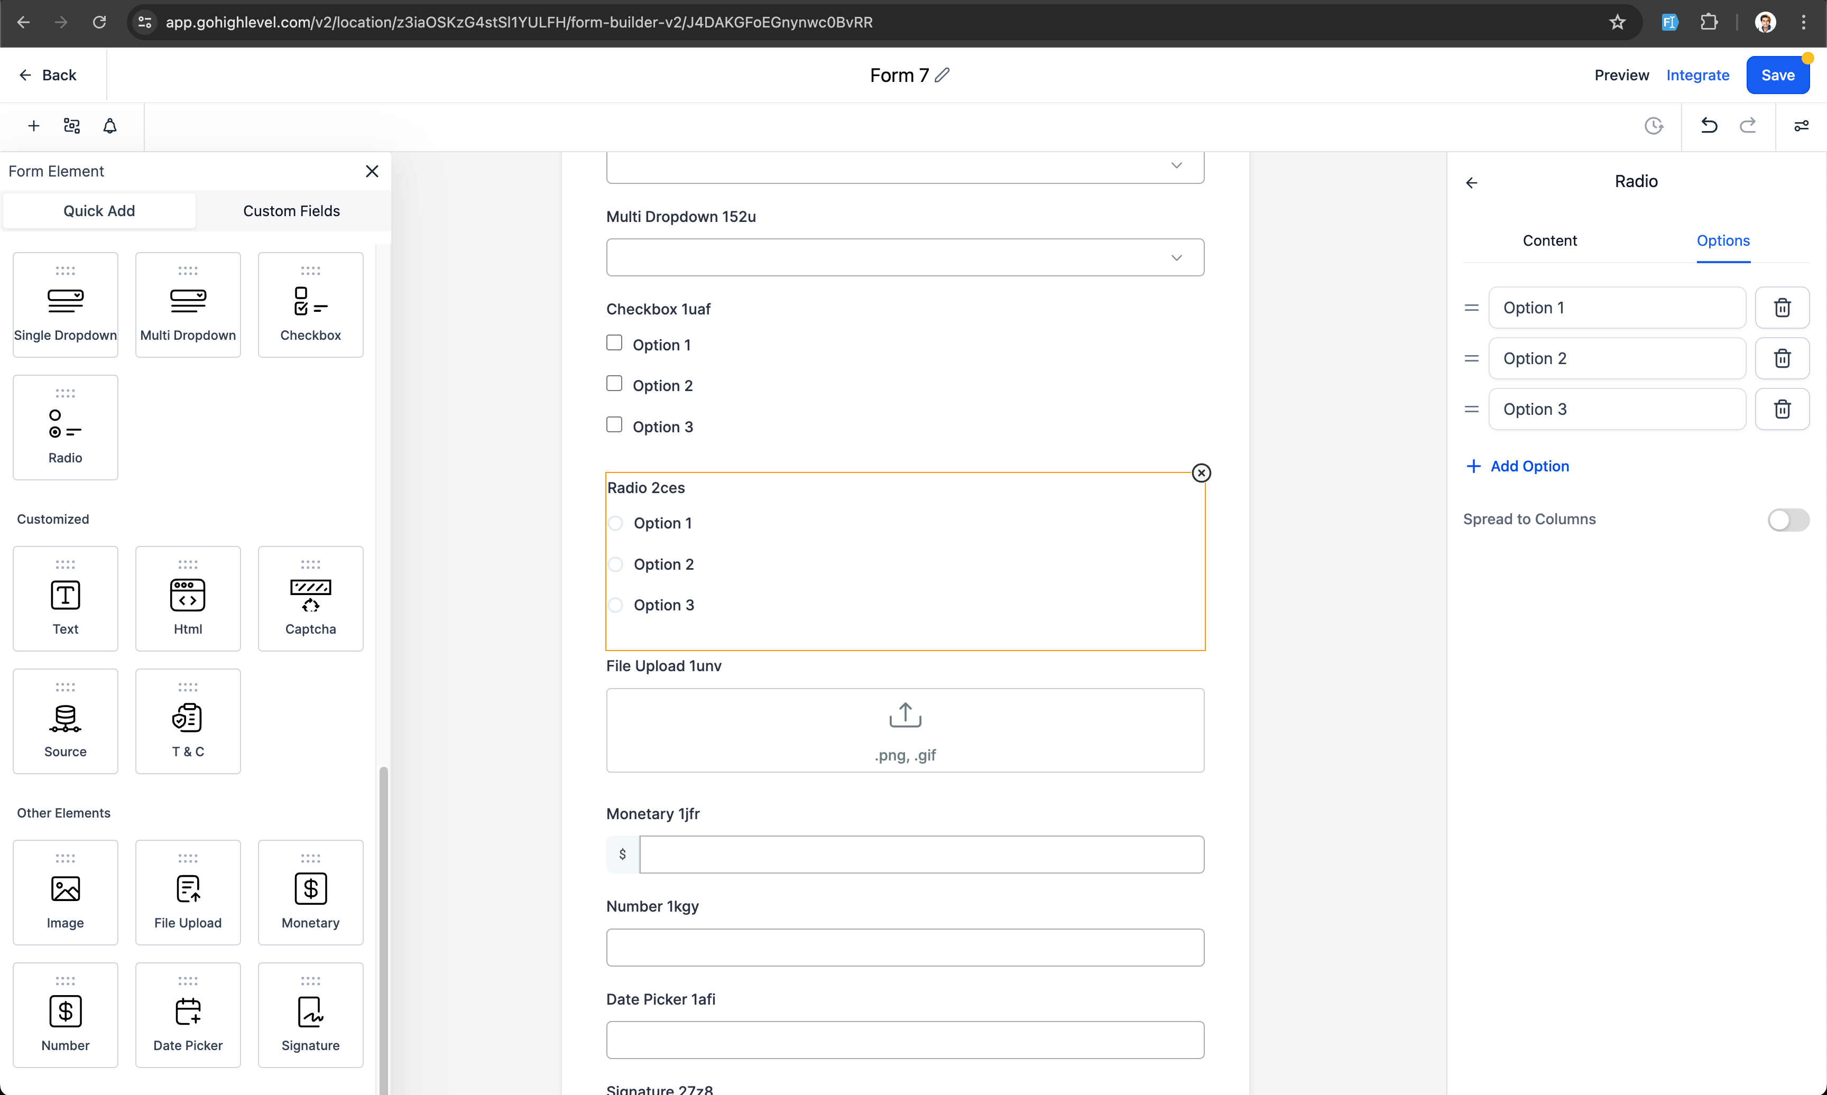Screen dimensions: 1827x1095
Task: Click inside Number 1kgy input field
Action: (905, 948)
